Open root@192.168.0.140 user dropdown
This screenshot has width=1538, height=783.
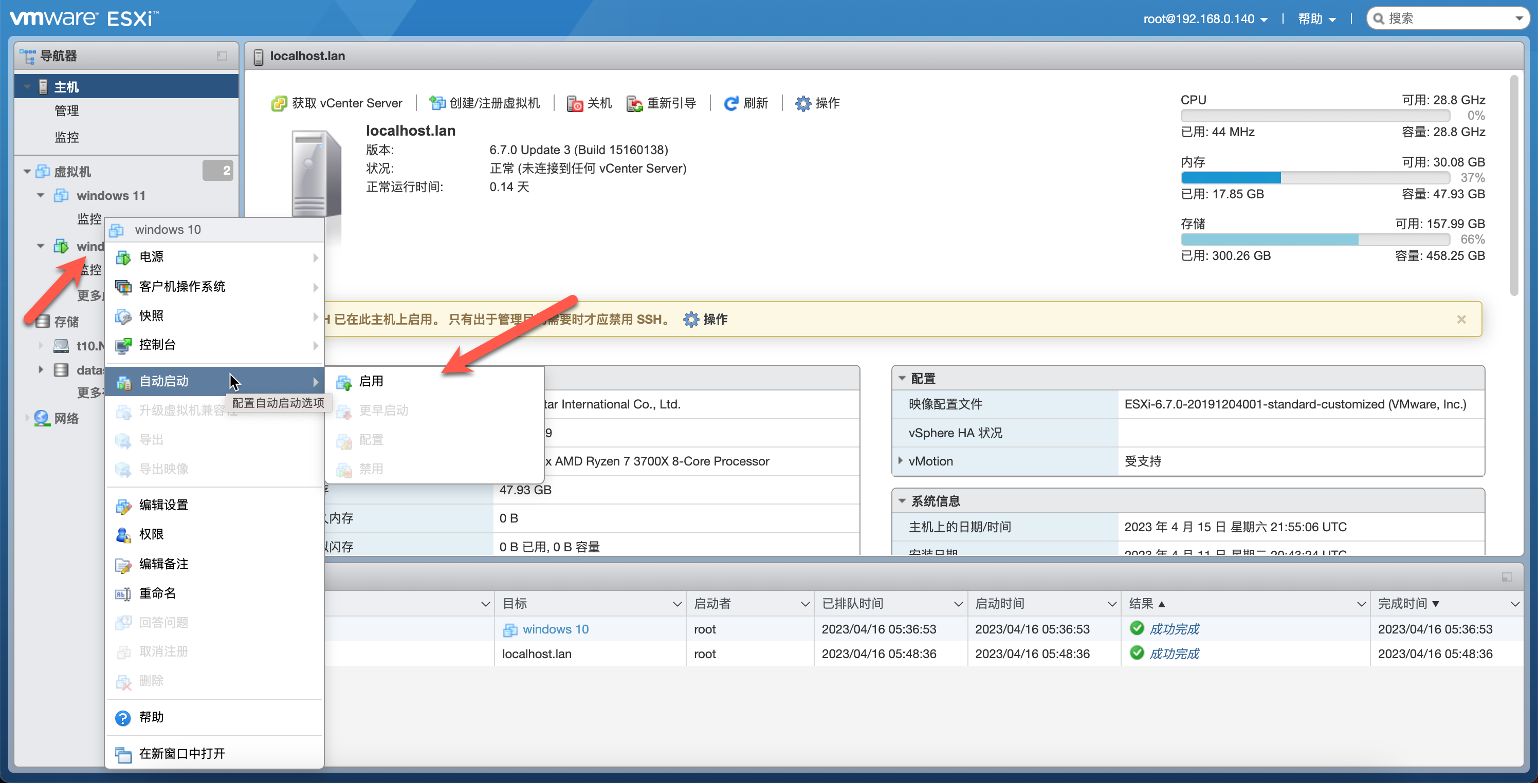coord(1205,18)
